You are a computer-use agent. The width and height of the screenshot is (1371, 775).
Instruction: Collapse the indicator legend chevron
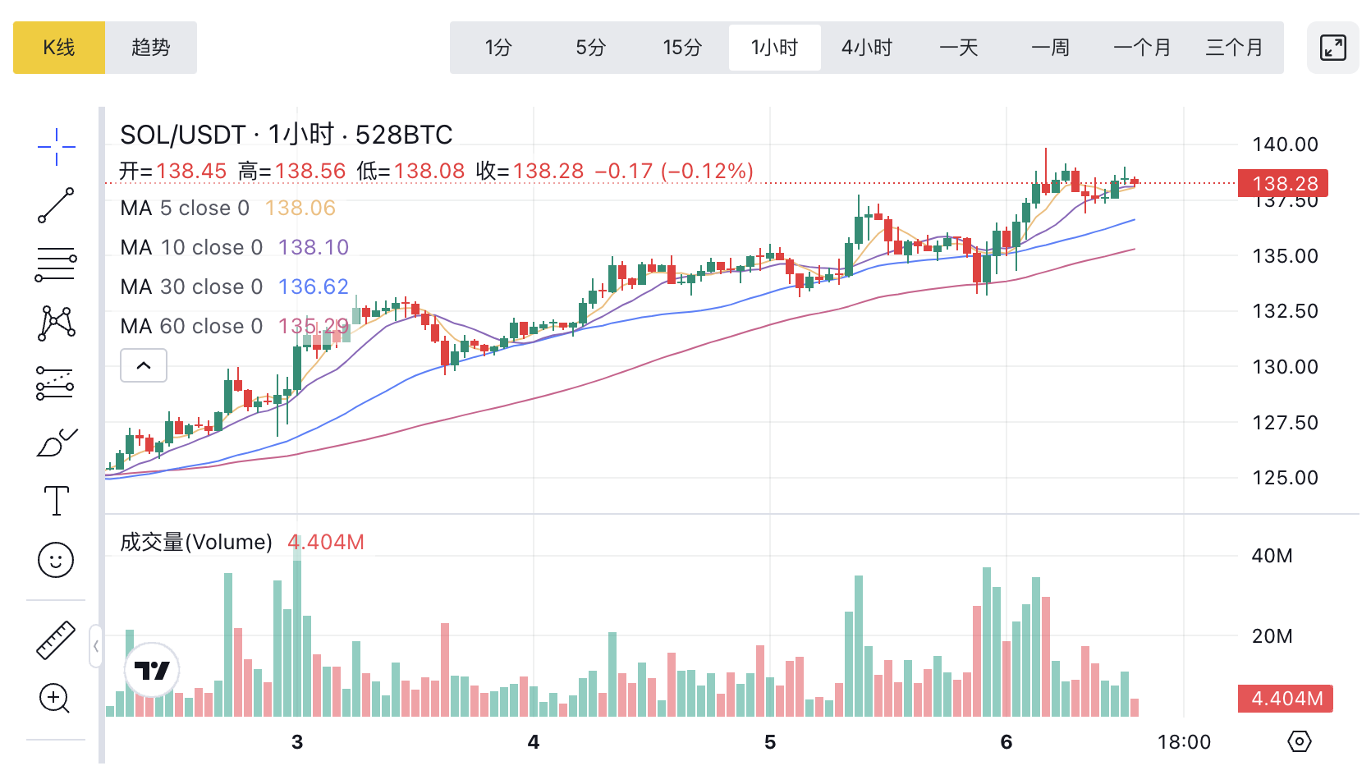pos(144,365)
